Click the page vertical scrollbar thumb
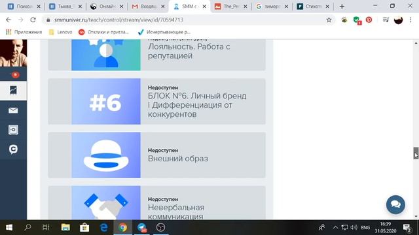This screenshot has width=419, height=235. click(416, 153)
